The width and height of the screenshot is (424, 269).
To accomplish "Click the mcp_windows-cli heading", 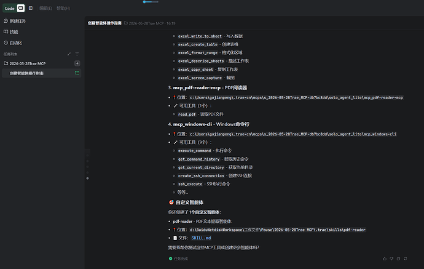I will [x=192, y=124].
